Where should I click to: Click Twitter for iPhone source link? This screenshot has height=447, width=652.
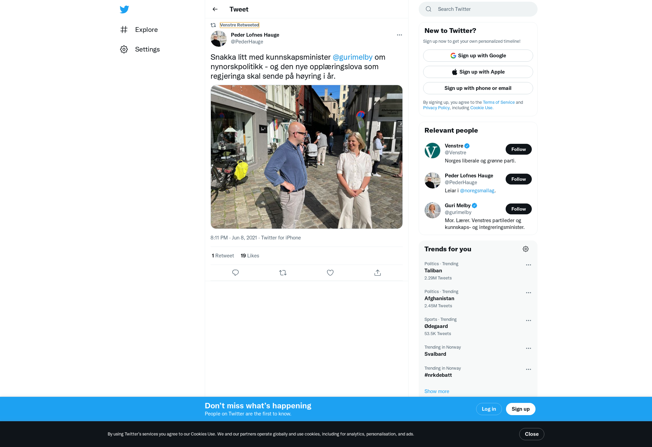pyautogui.click(x=281, y=238)
